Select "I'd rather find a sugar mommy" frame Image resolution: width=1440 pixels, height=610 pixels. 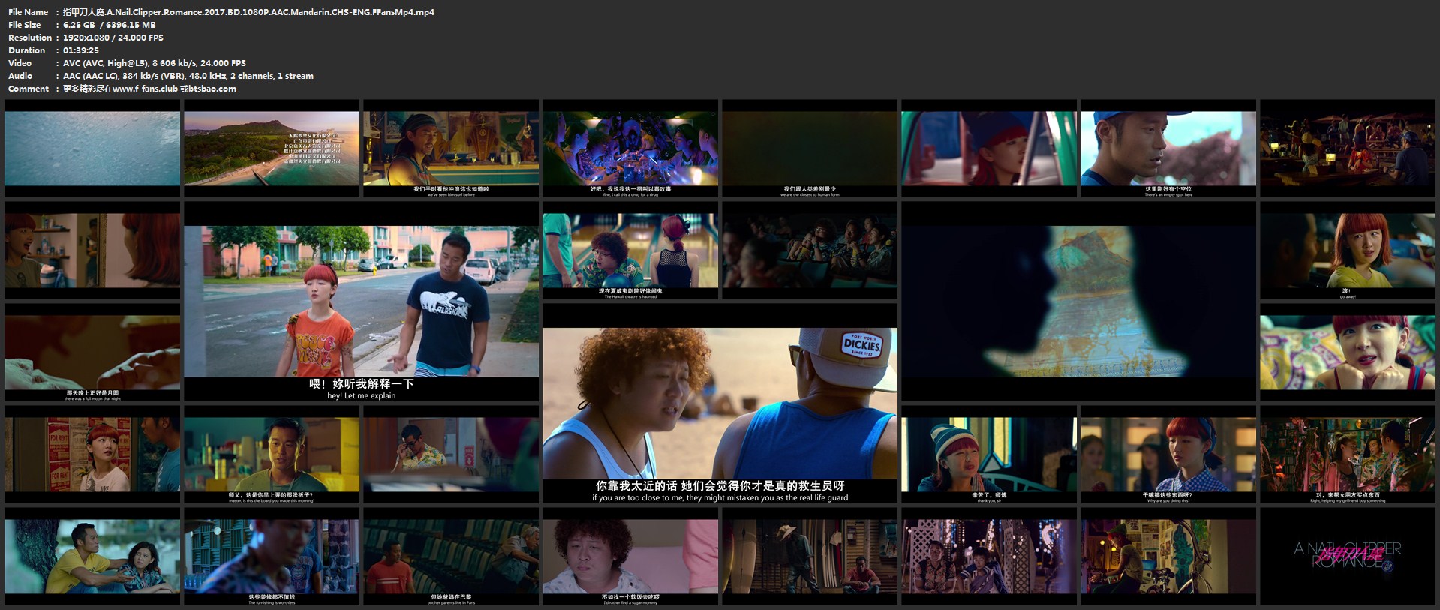(x=630, y=556)
